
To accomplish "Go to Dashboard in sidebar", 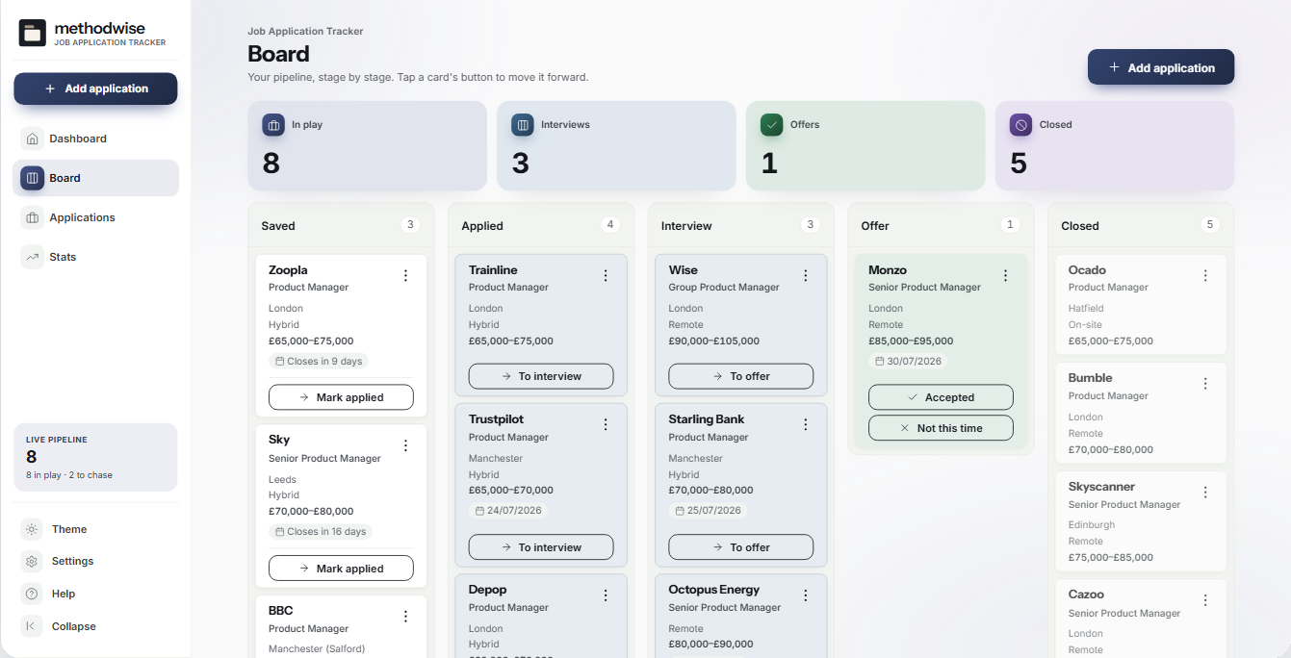I will pos(95,139).
